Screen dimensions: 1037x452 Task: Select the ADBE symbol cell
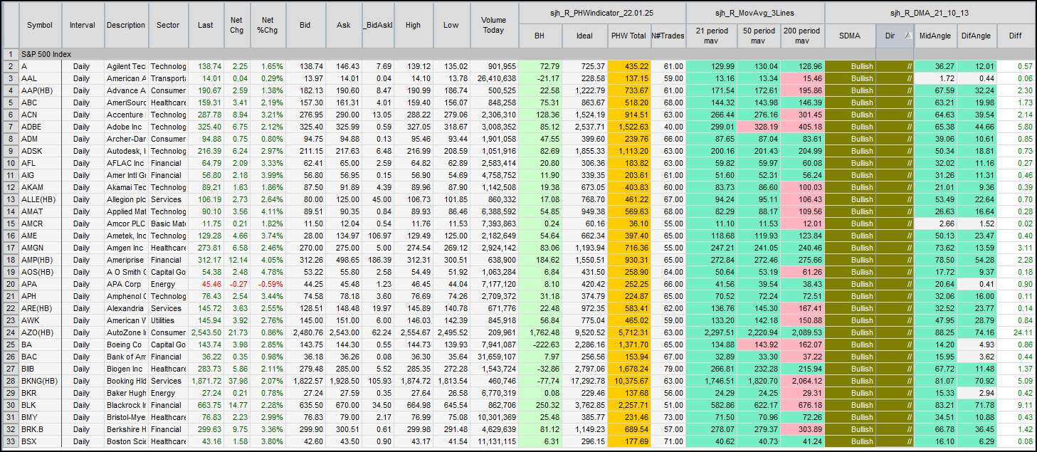click(x=40, y=127)
